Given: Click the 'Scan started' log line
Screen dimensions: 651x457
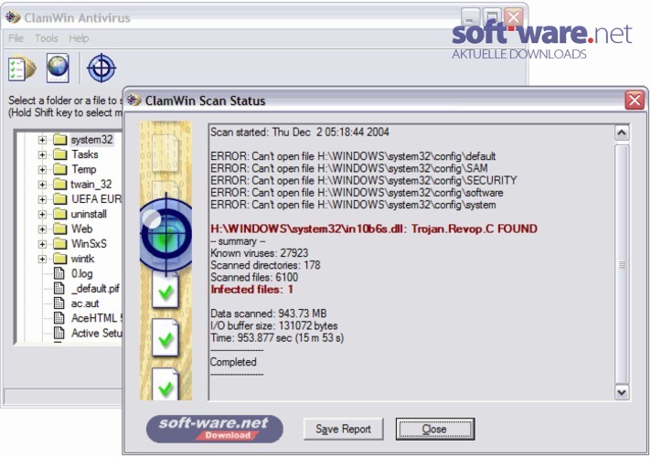Looking at the screenshot, I should (300, 133).
